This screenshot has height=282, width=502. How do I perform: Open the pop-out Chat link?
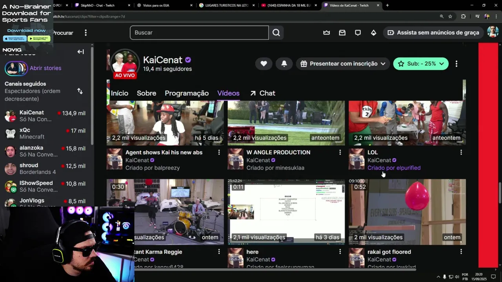(262, 93)
